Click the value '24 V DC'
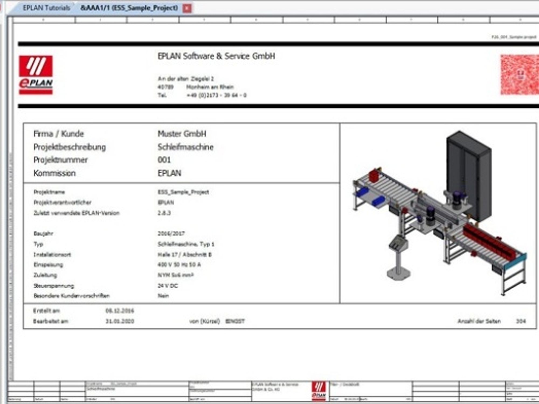This screenshot has width=539, height=404. 168,286
